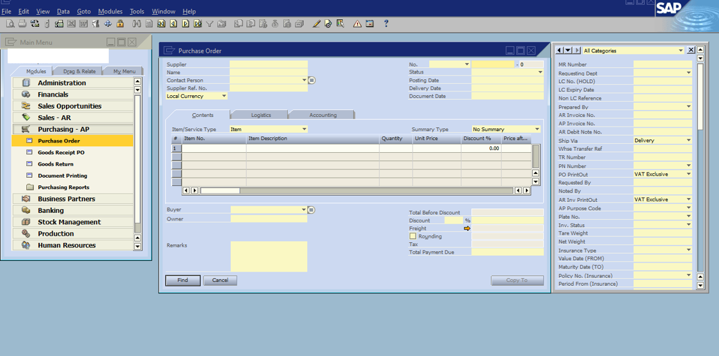Open Messages/Alerts warning triangle icon
This screenshot has width=719, height=356.
pos(357,24)
